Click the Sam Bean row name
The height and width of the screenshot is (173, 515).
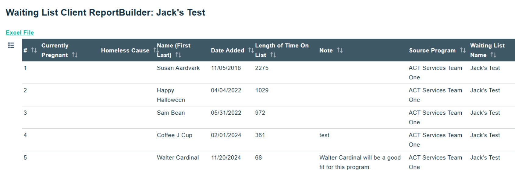171,113
